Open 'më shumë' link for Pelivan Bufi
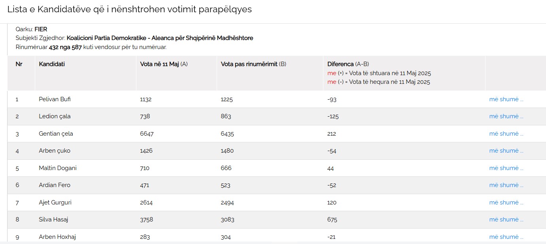Screen dimensions: 546x244 click(506, 99)
